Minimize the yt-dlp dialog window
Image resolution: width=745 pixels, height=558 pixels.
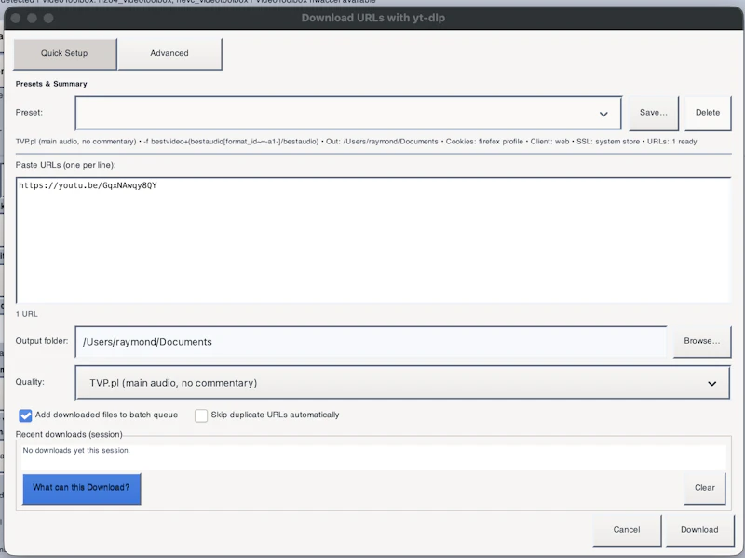coord(32,18)
